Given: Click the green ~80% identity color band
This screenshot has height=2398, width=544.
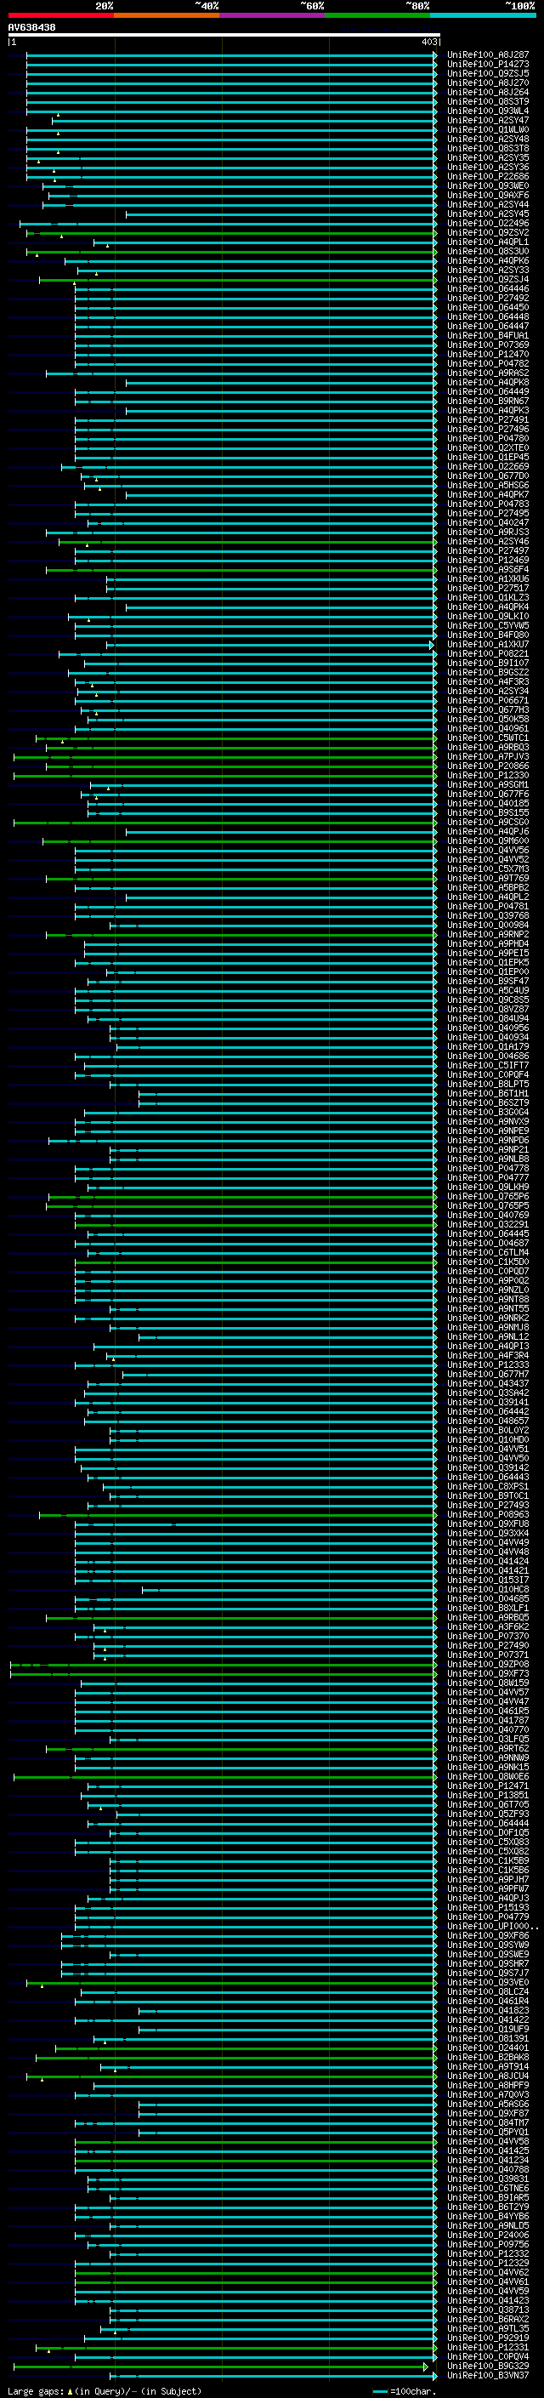Looking at the screenshot, I should (377, 15).
